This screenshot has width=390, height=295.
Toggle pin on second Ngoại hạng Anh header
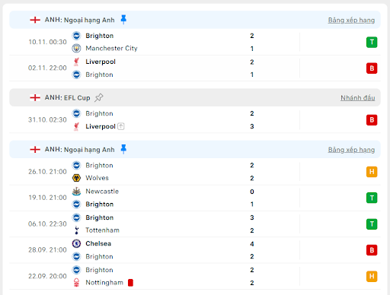[x=123, y=149]
